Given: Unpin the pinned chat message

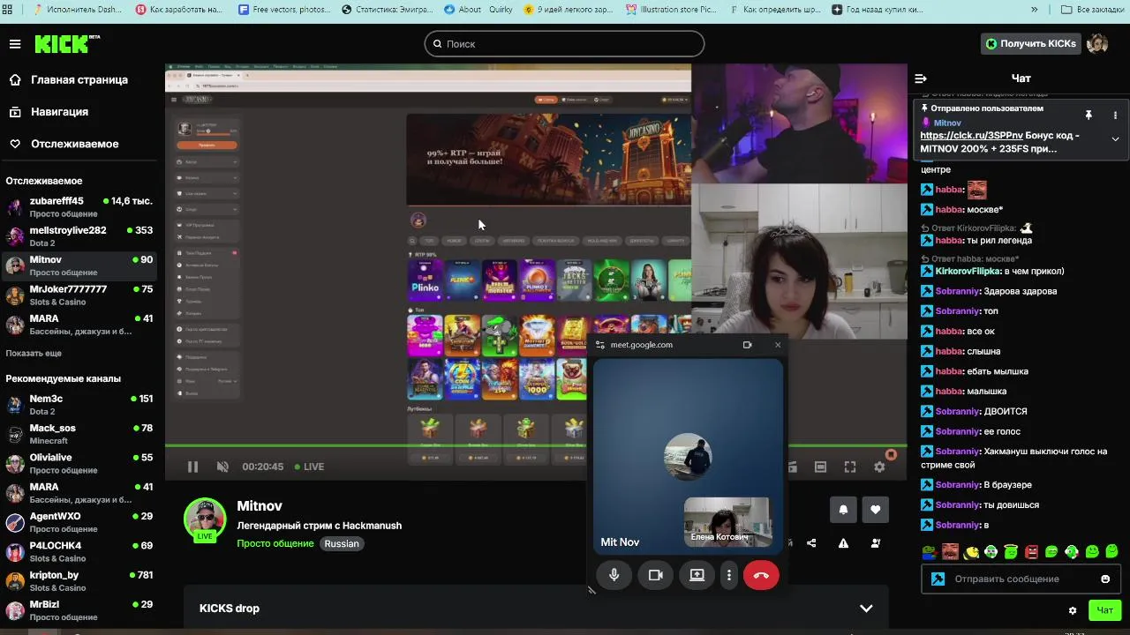Looking at the screenshot, I should click(1089, 116).
